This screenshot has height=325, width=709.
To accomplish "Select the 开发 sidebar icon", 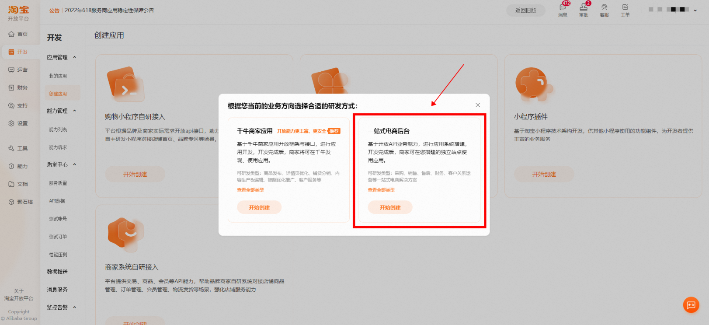I will pos(18,52).
